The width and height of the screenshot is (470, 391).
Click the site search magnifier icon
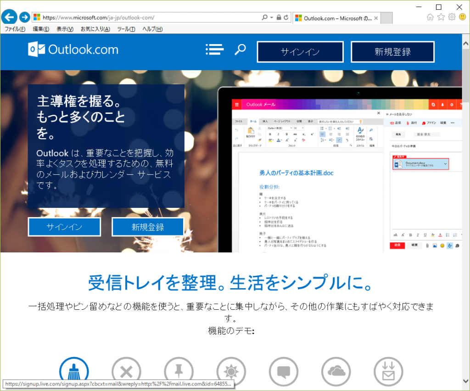tap(240, 50)
